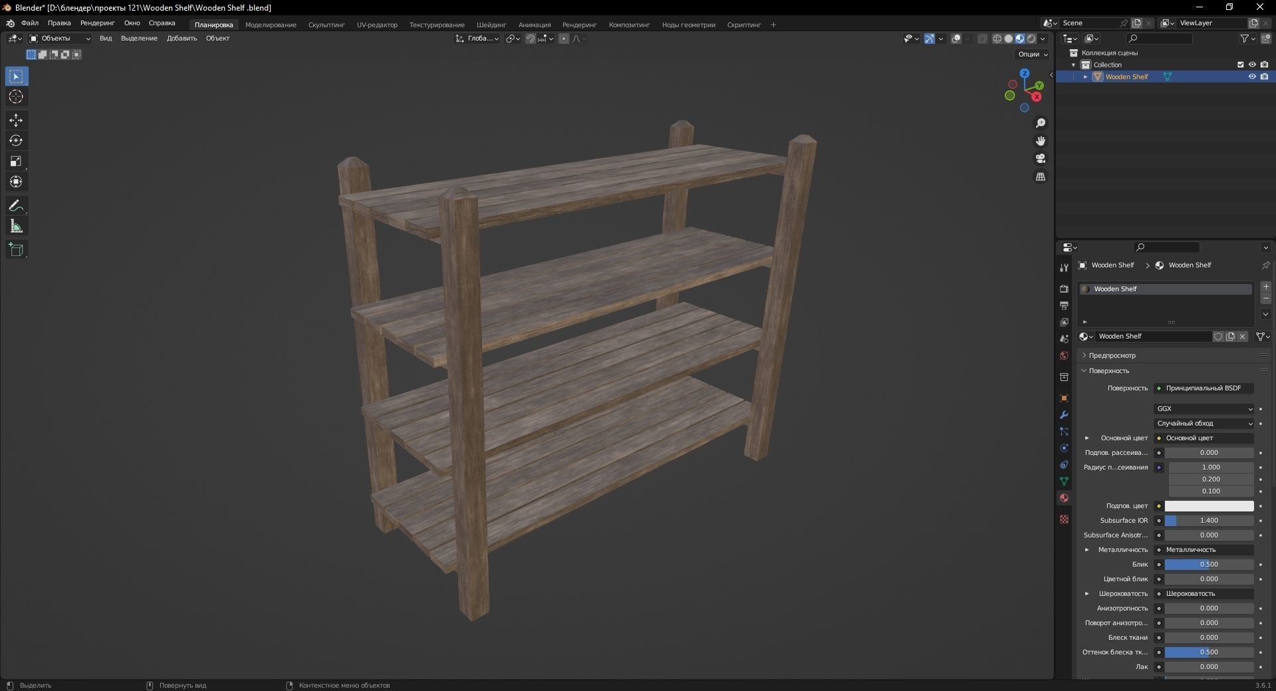Open the Physics properties tab
Screen dimensions: 1276x691
click(1064, 448)
